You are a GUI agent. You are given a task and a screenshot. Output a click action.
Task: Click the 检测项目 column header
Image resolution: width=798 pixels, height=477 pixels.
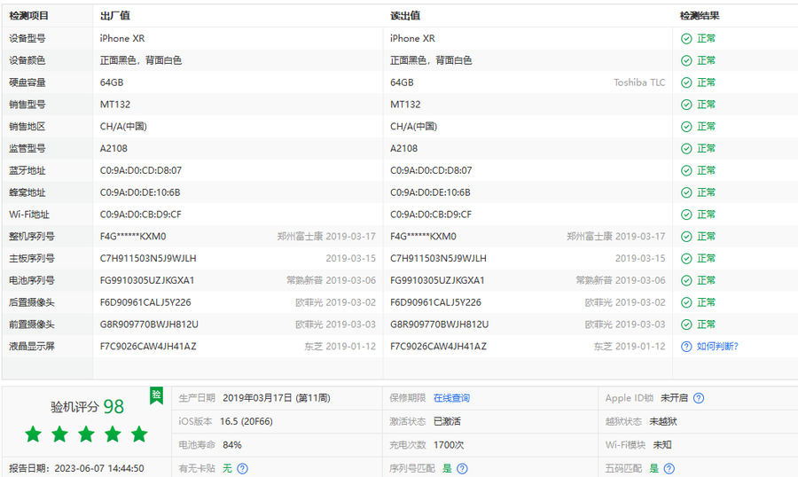point(28,16)
